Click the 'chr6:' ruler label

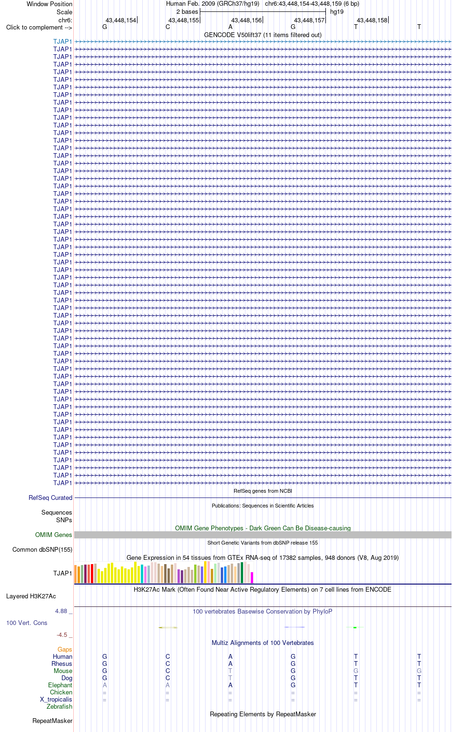(x=65, y=20)
